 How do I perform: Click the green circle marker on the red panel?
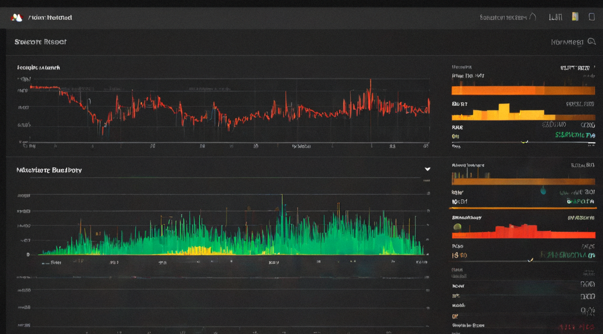click(457, 227)
